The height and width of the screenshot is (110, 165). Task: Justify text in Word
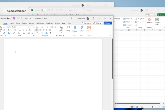coord(46,30)
